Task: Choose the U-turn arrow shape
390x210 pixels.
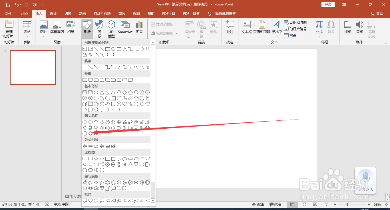Action: pos(136,122)
